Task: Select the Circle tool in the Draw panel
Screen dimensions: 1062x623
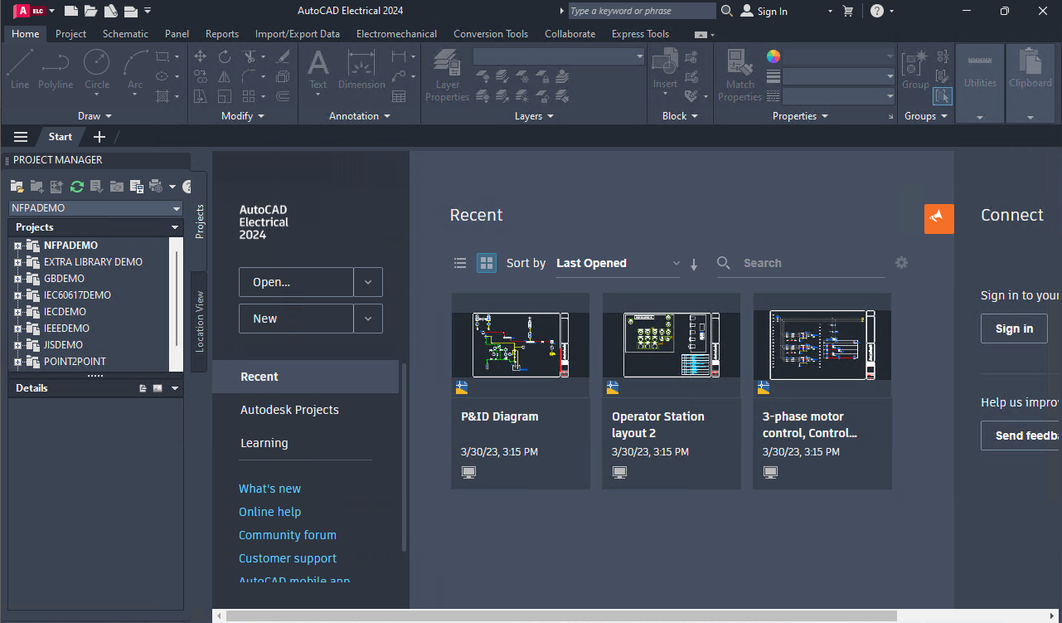Action: point(97,68)
